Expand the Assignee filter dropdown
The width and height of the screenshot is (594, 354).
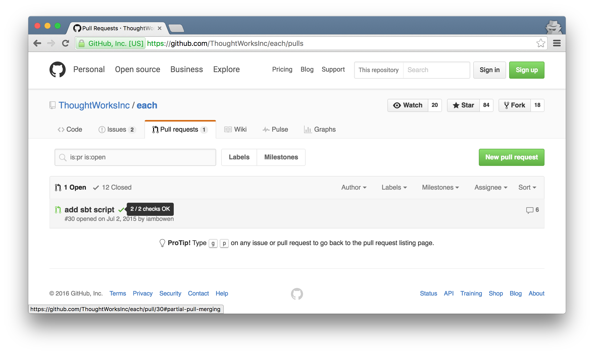[491, 187]
